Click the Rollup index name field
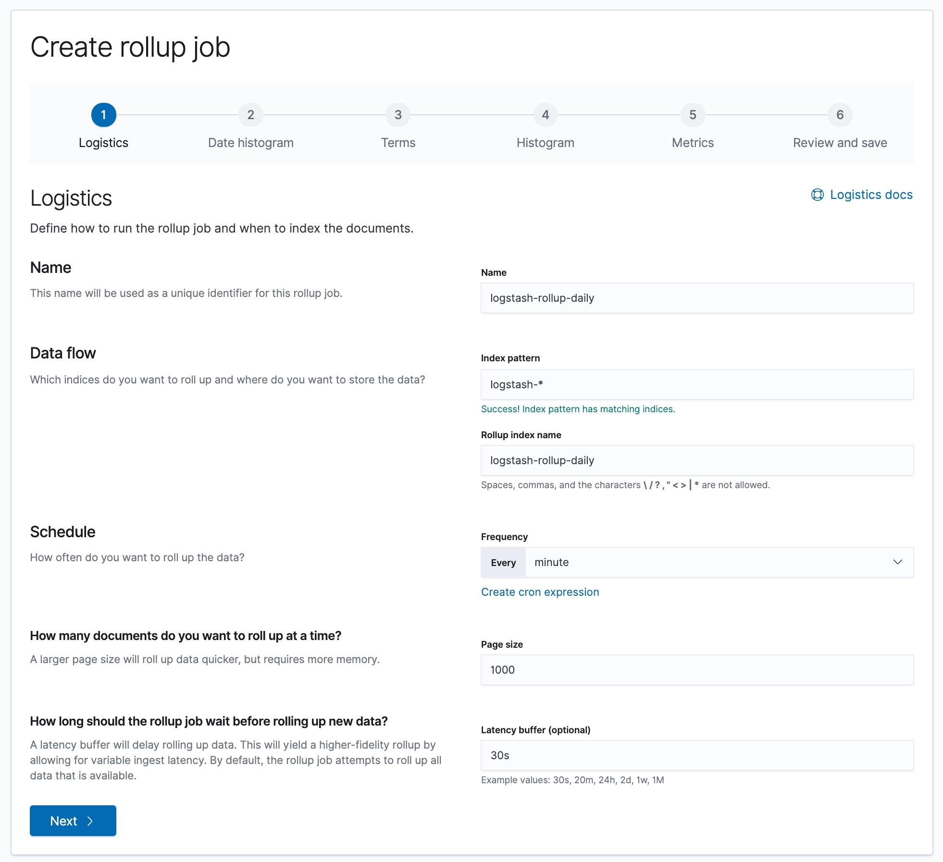The width and height of the screenshot is (943, 862). click(x=697, y=460)
